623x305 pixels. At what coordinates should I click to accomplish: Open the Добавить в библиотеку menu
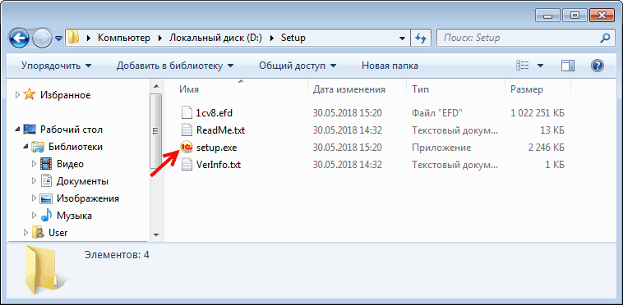175,66
